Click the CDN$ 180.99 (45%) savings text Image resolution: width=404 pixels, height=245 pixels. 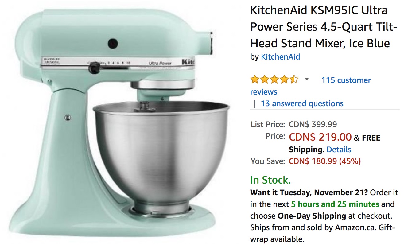click(x=325, y=161)
